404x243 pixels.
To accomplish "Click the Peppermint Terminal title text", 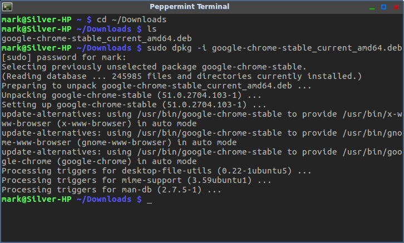I will click(x=189, y=7).
